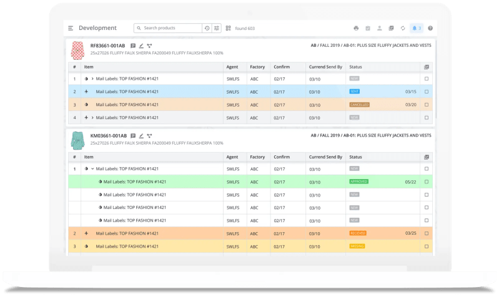The image size is (499, 307).
Task: Click the refresh sync icon
Action: 403,28
